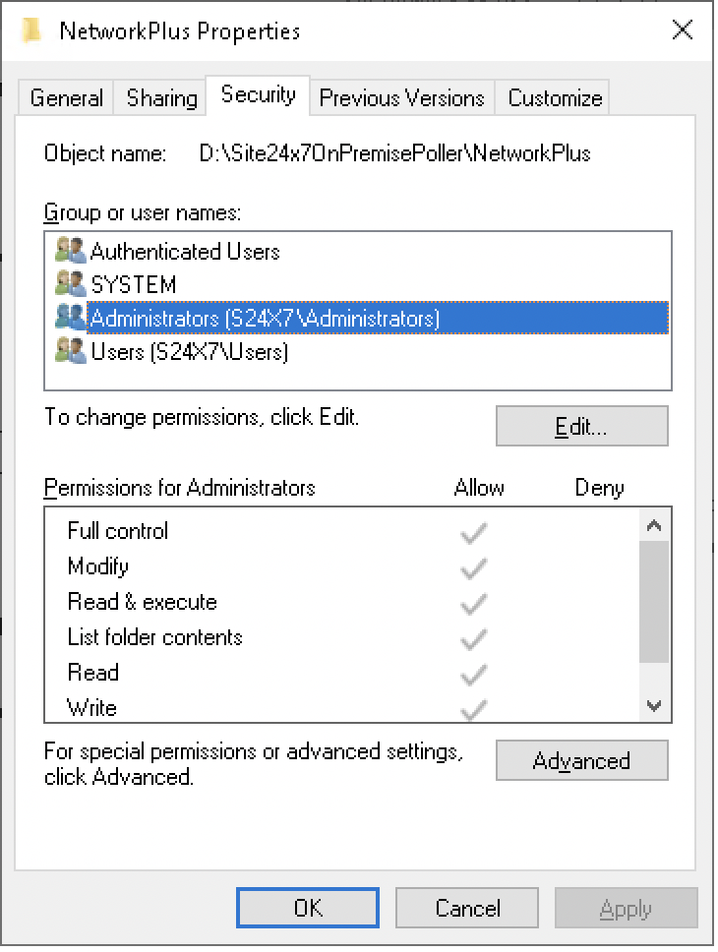Switch to the General tab
Screen dimensions: 718x952
pyautogui.click(x=67, y=98)
